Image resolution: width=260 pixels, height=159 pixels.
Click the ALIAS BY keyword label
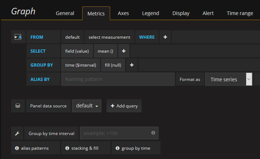pyautogui.click(x=40, y=79)
